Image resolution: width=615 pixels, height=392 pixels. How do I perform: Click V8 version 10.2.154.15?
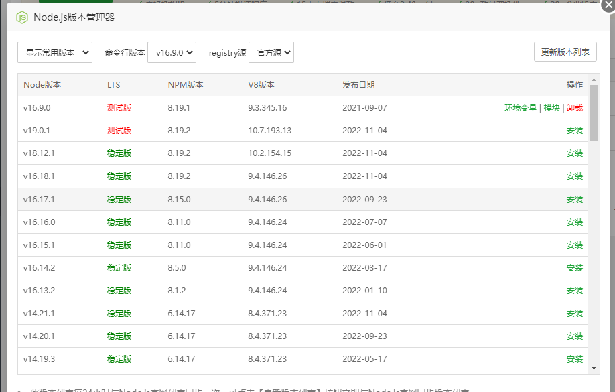coord(270,153)
